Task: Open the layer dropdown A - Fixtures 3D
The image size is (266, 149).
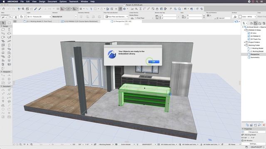Action: [x=39, y=17]
